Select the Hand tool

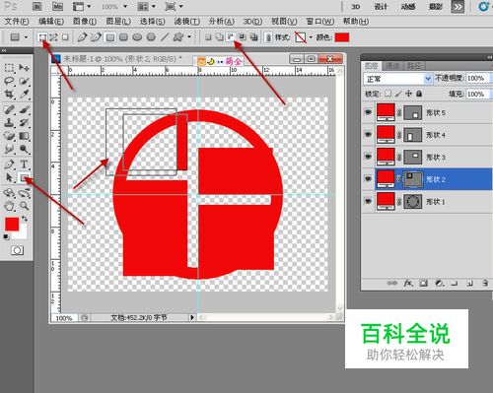[9, 206]
